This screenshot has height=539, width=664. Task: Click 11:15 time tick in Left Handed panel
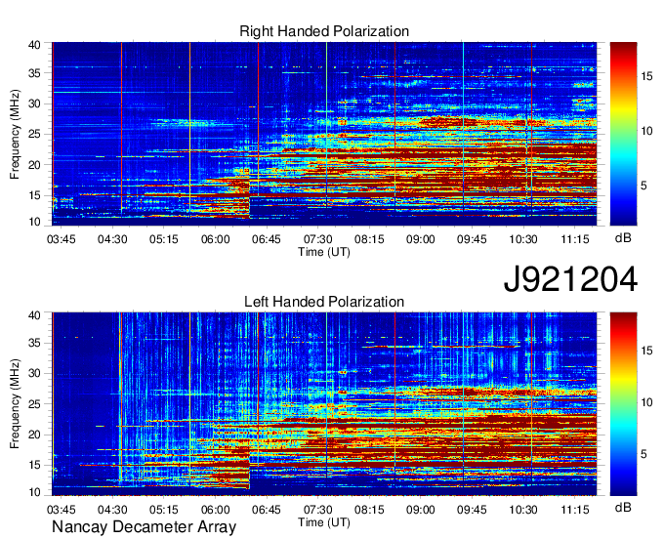[x=575, y=510]
